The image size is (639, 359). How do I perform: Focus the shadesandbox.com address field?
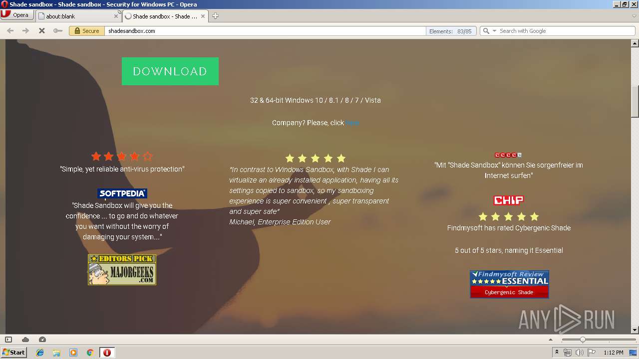pos(265,31)
